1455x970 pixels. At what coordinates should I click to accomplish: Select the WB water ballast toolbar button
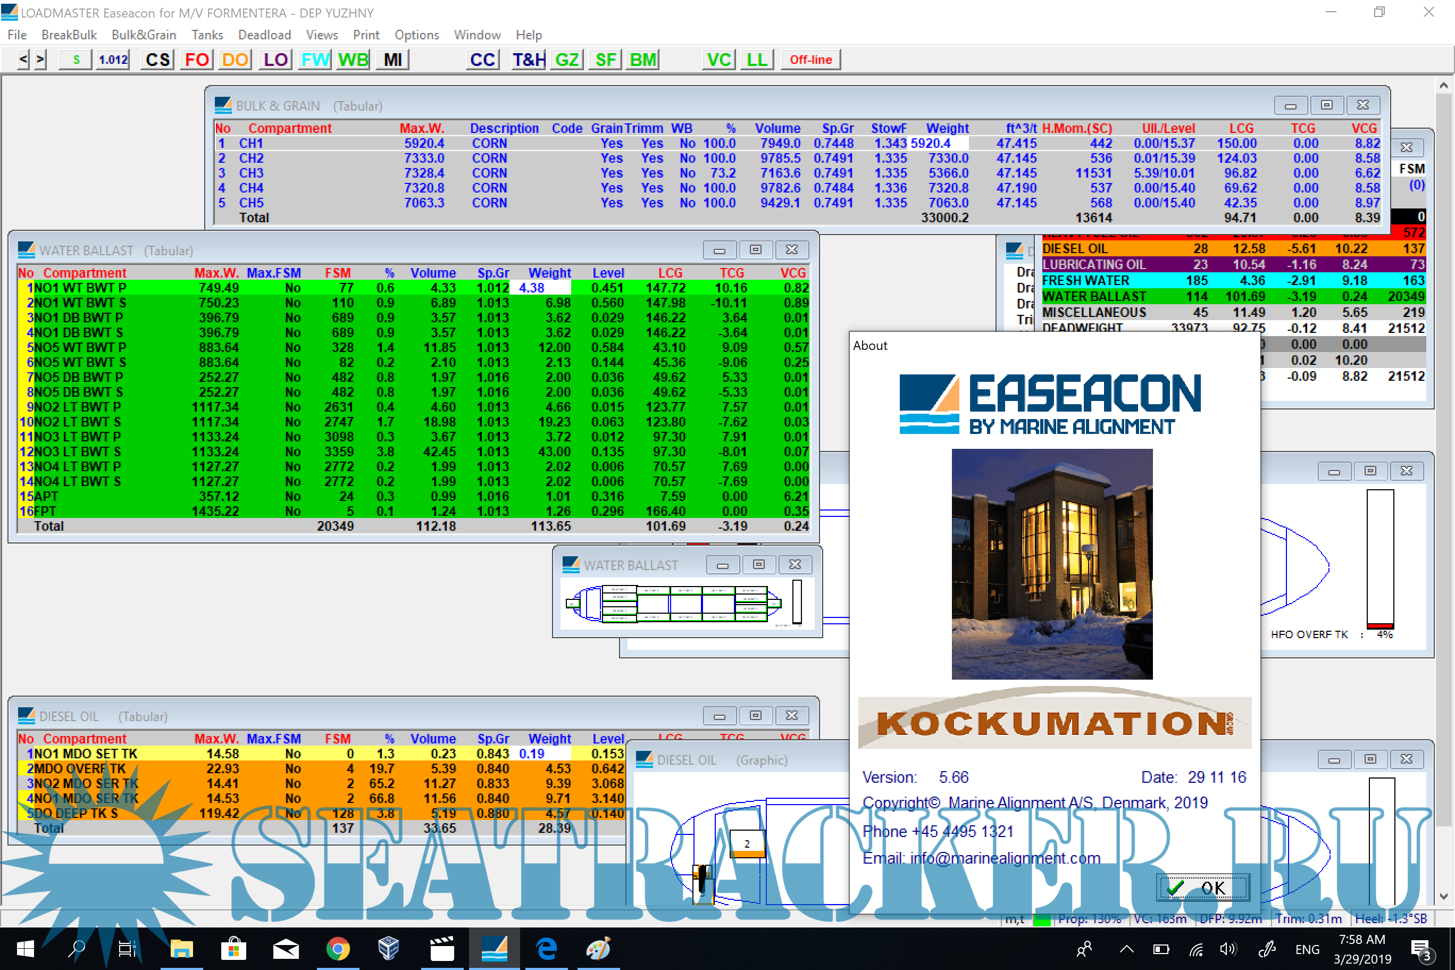coord(353,60)
